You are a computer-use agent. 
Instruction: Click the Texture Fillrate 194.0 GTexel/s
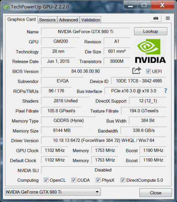(x=144, y=111)
